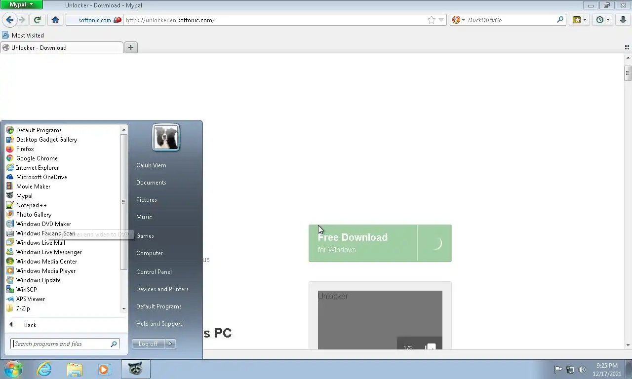Choose a search engine from DuckDuckGo dropdown
The image size is (632, 379).
coord(458,20)
